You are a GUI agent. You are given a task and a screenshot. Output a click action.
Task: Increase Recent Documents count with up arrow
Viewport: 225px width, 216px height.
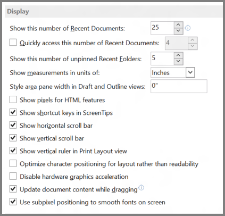click(178, 25)
